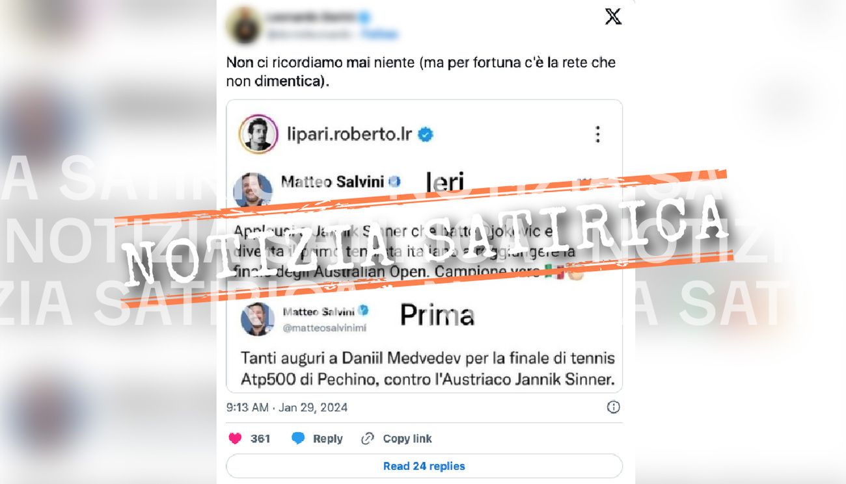Click the Copy link text
Screen dimensions: 846x484
pyautogui.click(x=407, y=439)
